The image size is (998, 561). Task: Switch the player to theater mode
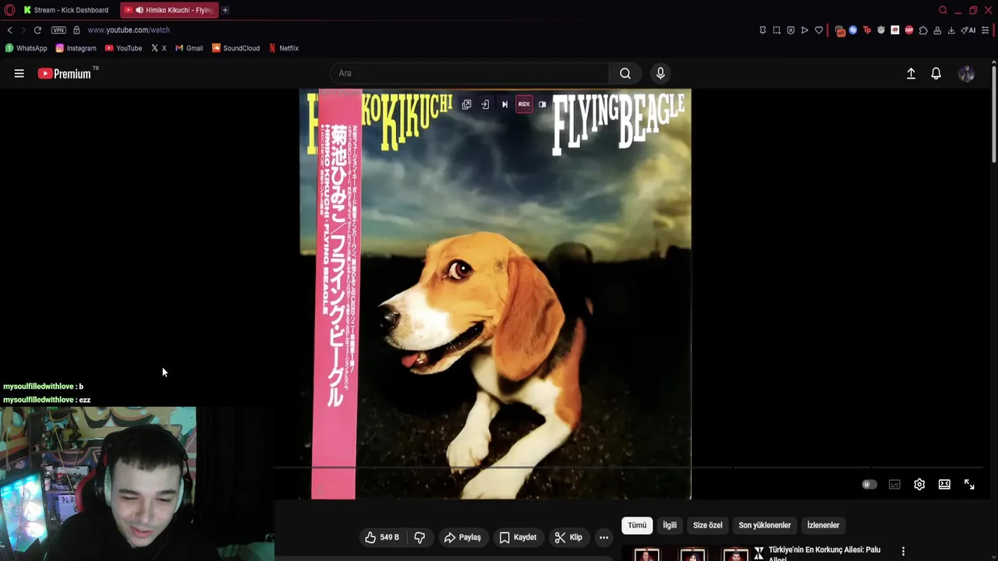coord(944,485)
